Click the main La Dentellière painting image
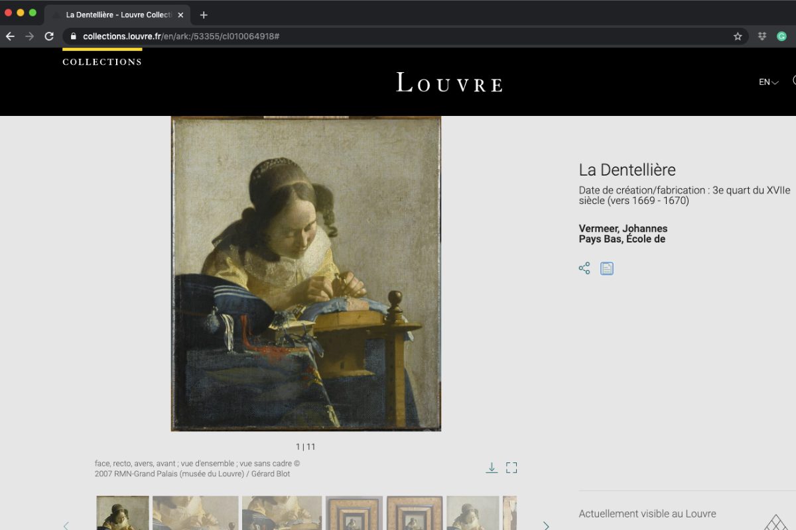This screenshot has height=530, width=796. point(306,274)
